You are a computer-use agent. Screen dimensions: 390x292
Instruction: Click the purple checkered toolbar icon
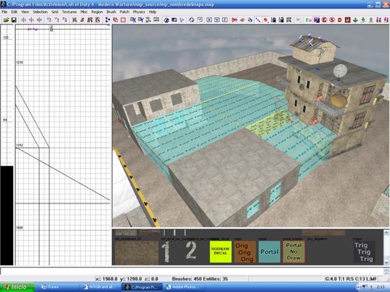[x=317, y=20]
